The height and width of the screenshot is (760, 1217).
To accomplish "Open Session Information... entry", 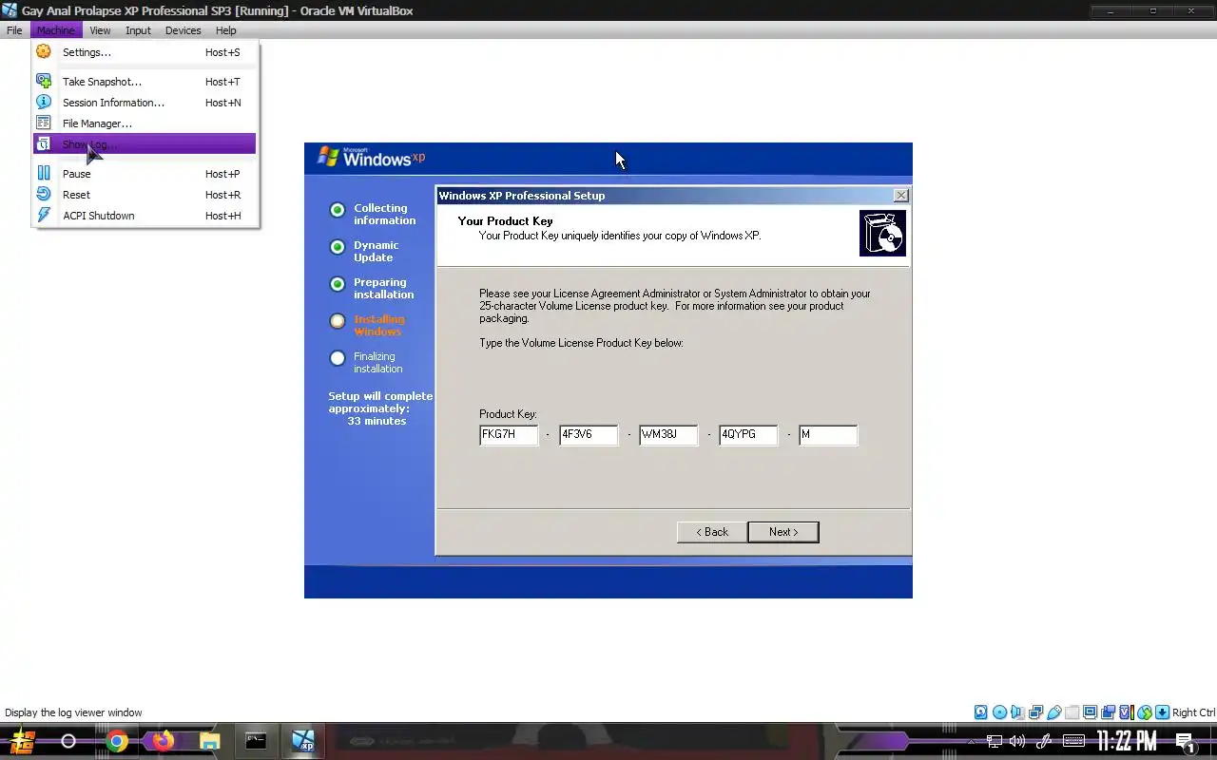I will 145,103.
